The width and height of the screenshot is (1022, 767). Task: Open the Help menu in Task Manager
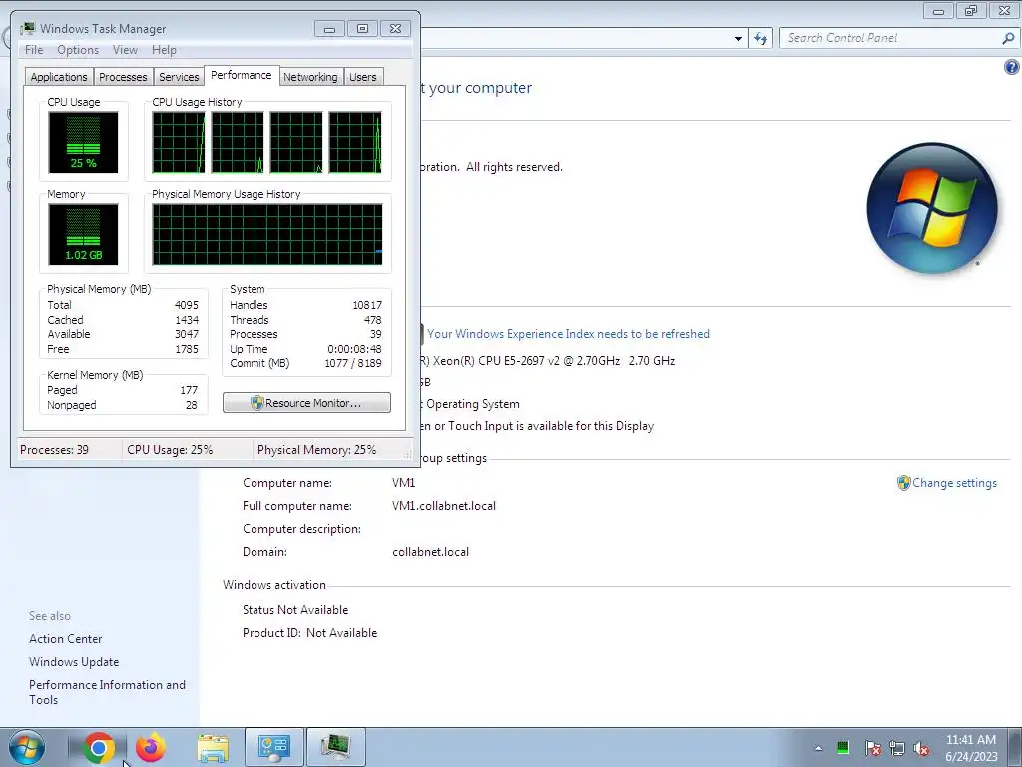[x=164, y=50]
